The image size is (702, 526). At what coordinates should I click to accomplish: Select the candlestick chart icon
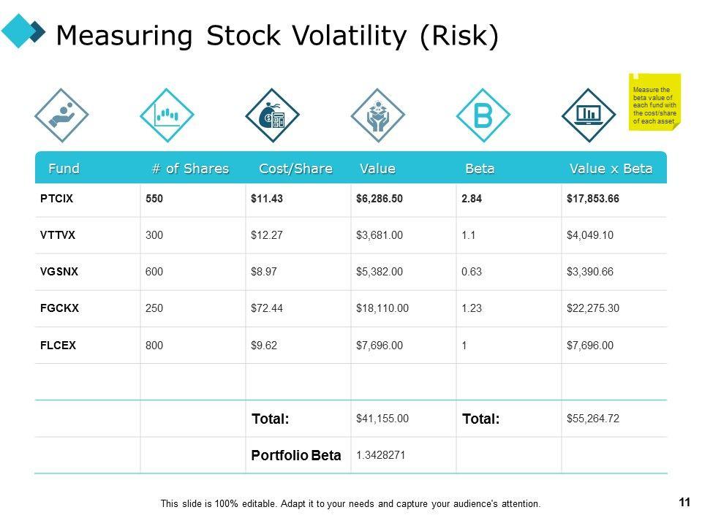click(167, 115)
